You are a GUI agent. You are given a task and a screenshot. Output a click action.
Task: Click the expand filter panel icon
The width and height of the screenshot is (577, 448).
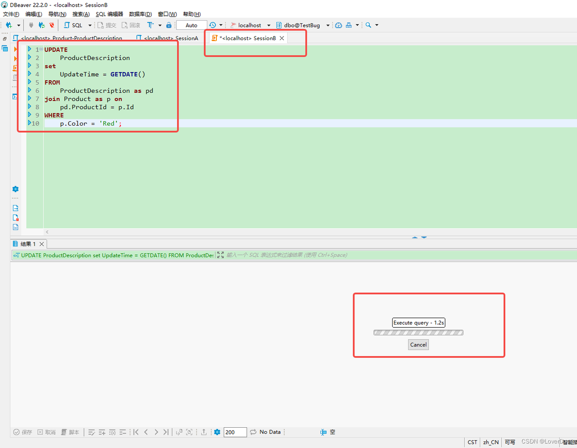(x=220, y=255)
